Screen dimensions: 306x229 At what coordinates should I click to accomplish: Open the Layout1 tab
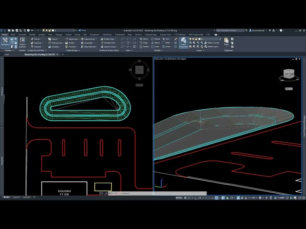(x=16, y=197)
